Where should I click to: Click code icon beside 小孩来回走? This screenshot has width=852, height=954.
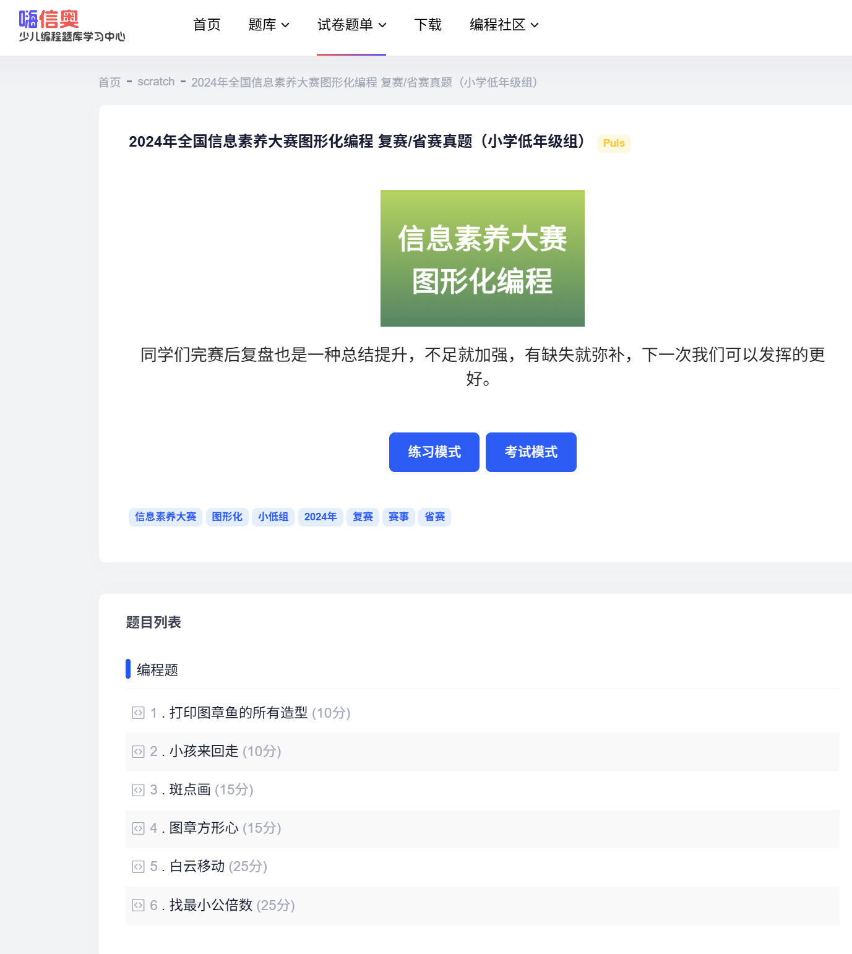pyautogui.click(x=138, y=752)
